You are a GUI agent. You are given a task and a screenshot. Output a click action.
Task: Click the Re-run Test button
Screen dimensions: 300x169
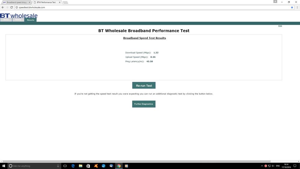pos(144,85)
